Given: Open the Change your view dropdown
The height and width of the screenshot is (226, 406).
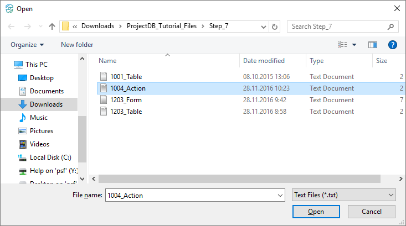Looking at the screenshot, I should pos(354,45).
